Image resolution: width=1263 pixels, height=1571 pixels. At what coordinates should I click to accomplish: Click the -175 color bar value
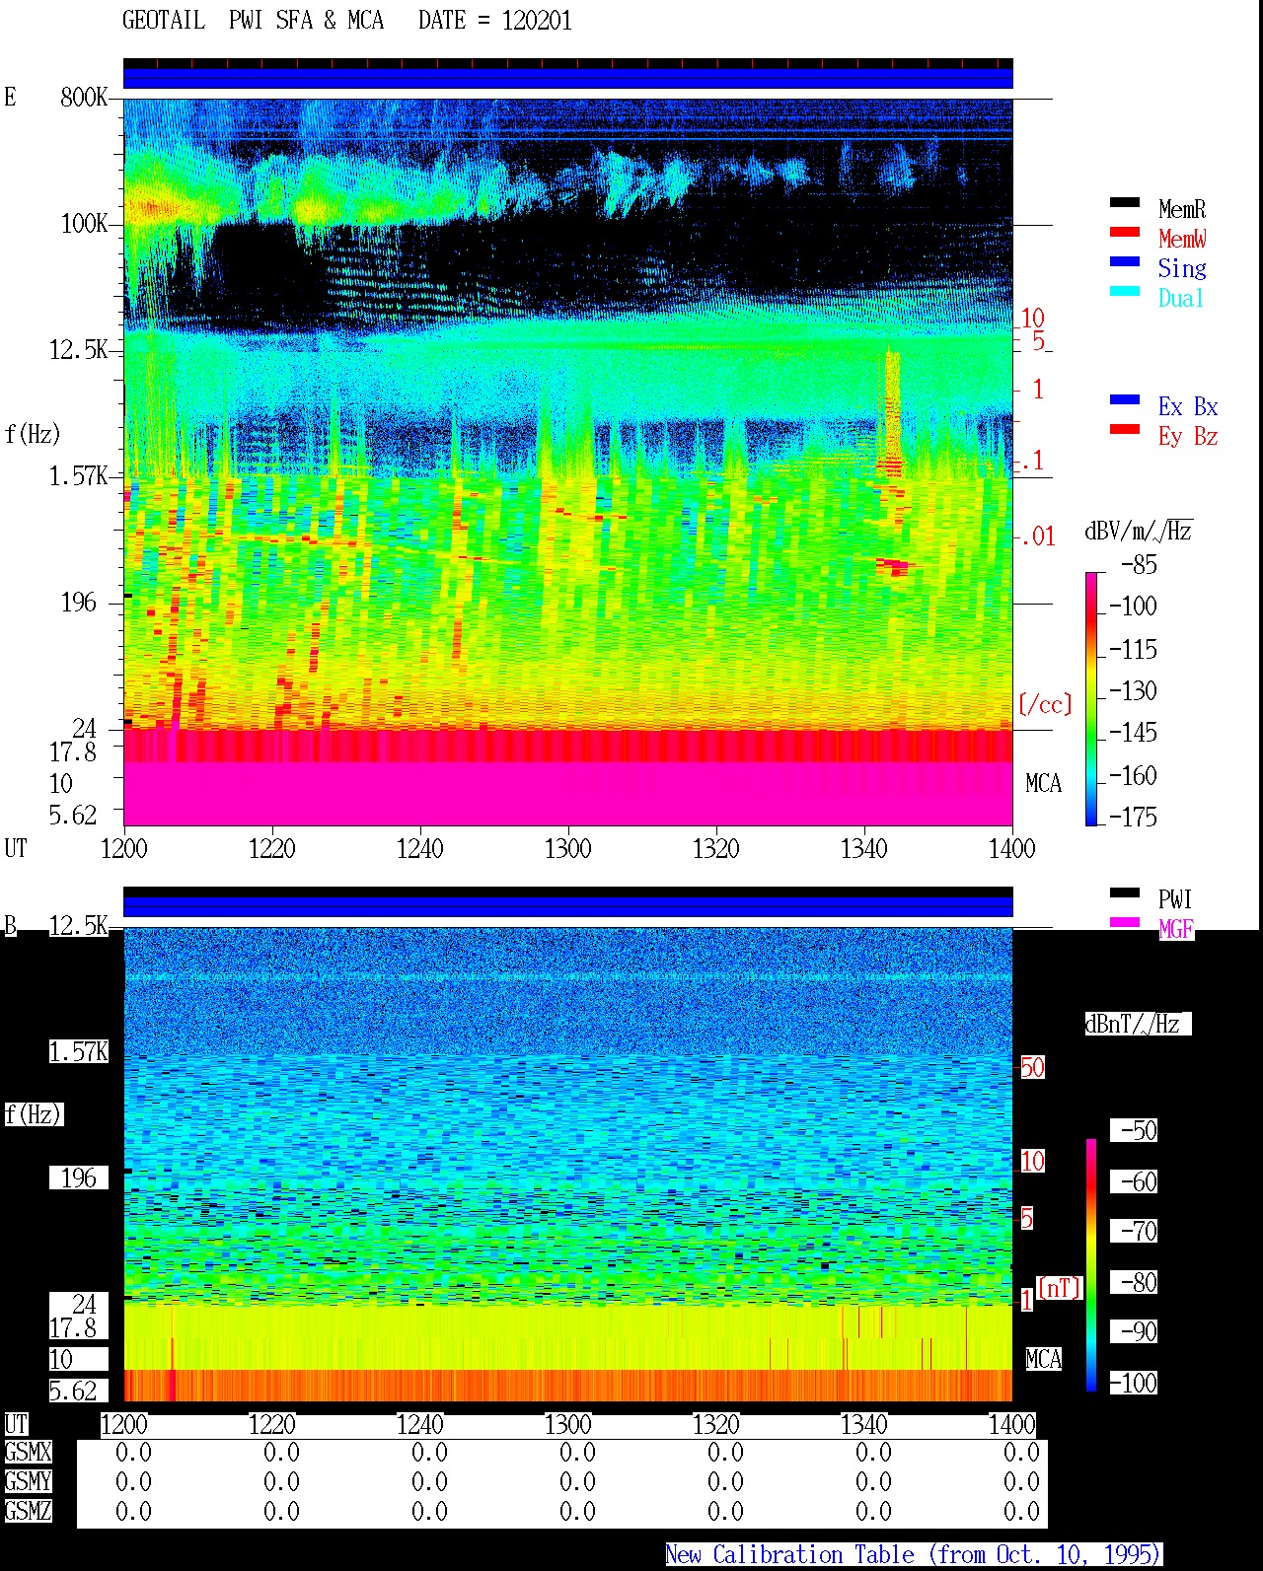(1133, 817)
